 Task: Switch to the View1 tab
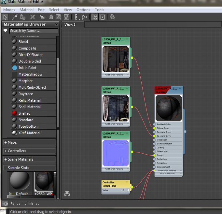73,24
